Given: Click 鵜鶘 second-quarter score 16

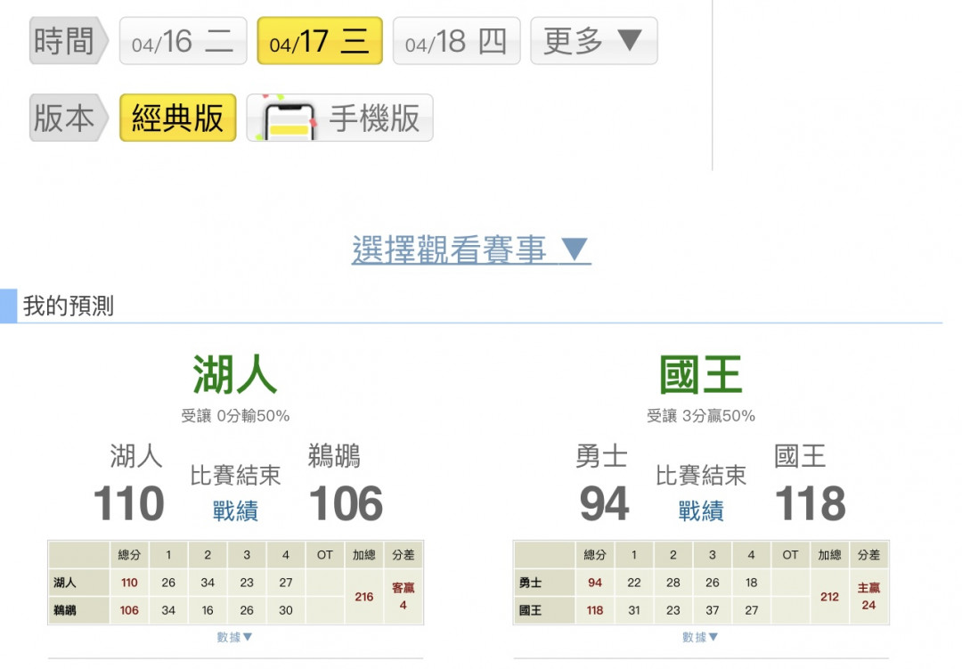Looking at the screenshot, I should tap(208, 610).
